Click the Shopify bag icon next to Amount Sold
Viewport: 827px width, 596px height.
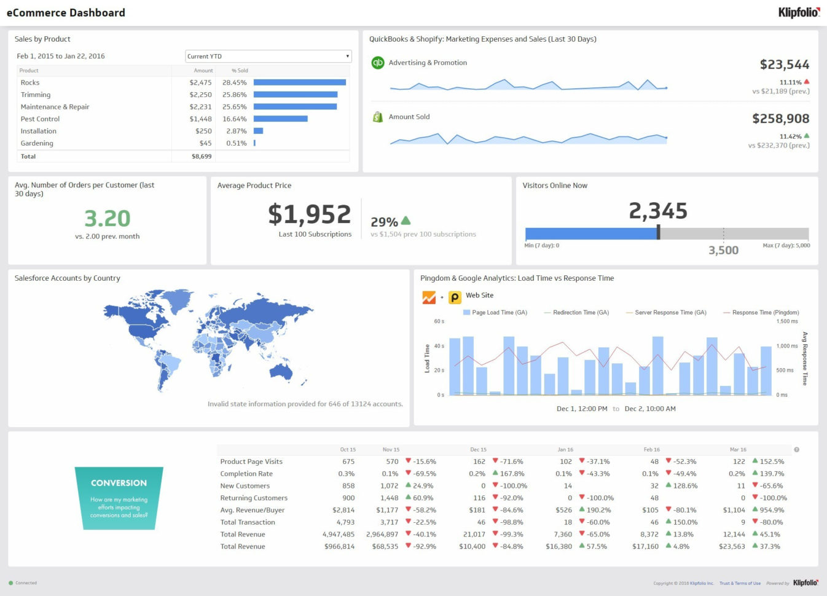[377, 117]
